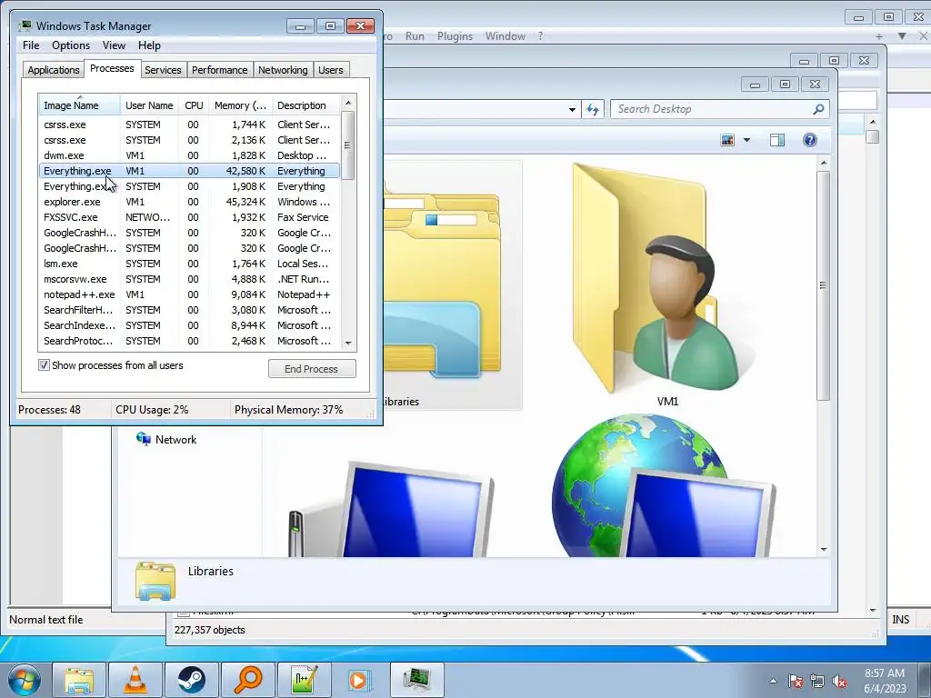Switch to the Performance tab
The height and width of the screenshot is (698, 931).
coord(220,69)
